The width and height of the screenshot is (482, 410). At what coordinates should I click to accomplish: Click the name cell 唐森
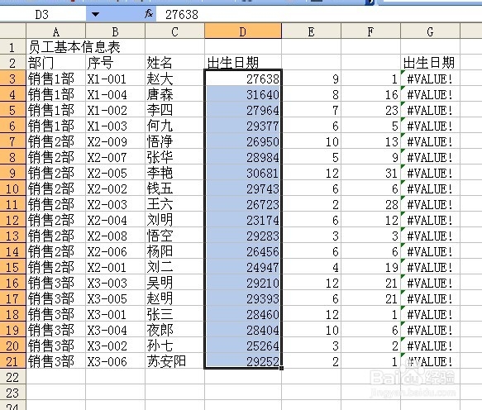click(174, 94)
